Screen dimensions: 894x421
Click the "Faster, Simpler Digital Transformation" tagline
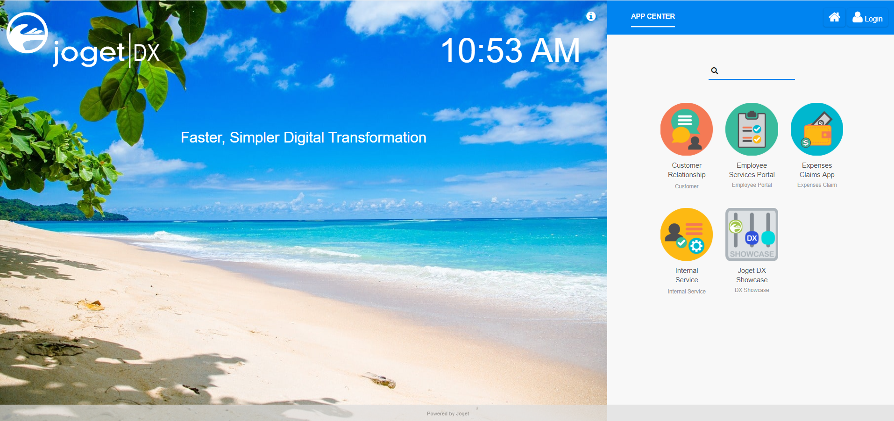click(x=303, y=137)
